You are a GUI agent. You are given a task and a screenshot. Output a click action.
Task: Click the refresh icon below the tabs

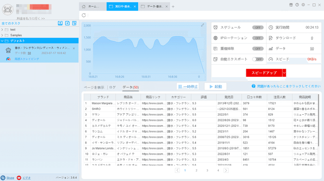(84, 15)
